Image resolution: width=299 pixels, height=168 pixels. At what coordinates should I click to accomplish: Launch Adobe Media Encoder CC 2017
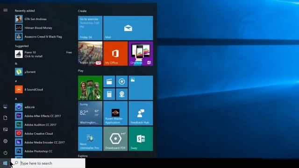click(x=43, y=142)
